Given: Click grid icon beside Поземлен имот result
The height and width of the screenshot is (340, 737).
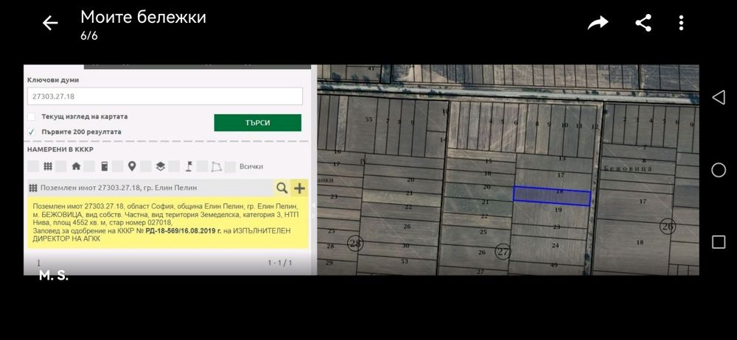Looking at the screenshot, I should 33,188.
